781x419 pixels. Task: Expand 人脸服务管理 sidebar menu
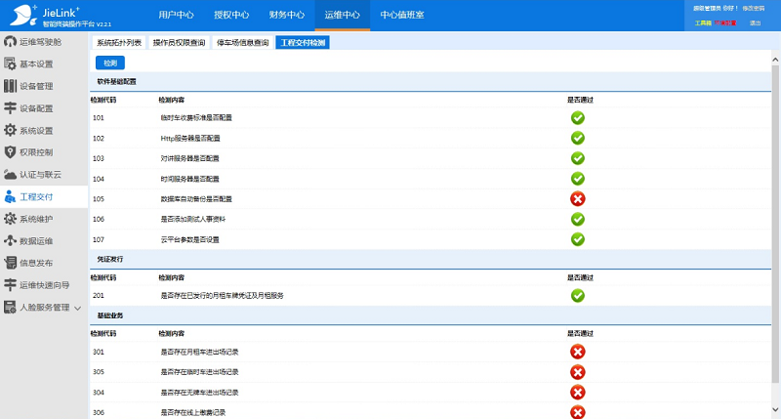coord(44,307)
